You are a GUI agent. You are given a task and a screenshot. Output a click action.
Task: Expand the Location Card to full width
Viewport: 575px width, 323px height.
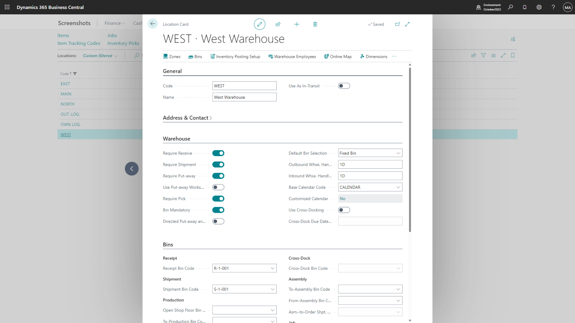[x=407, y=24]
